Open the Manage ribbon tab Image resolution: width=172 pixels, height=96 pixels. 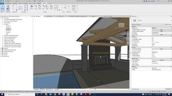click(39, 3)
